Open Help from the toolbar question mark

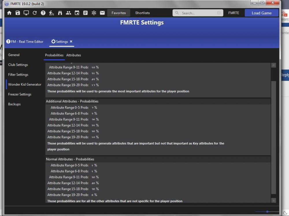click(43, 13)
